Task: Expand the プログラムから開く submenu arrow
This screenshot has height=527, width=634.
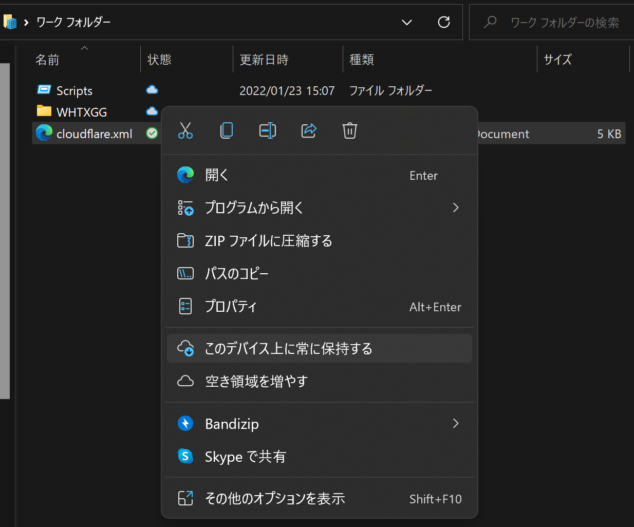Action: point(455,208)
